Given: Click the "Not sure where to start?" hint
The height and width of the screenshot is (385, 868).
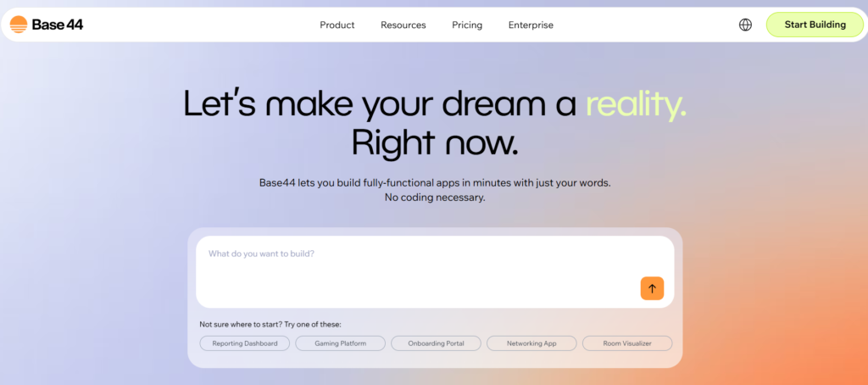Looking at the screenshot, I should 270,324.
